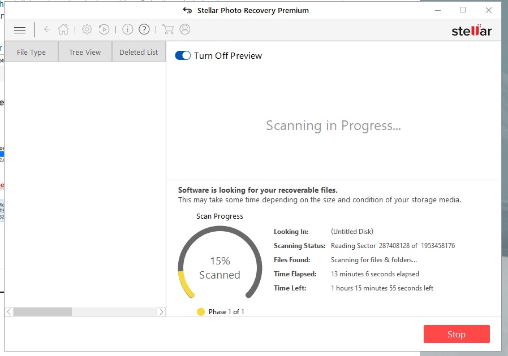
Task: Close the Stellar Photo Recovery window
Action: point(489,10)
